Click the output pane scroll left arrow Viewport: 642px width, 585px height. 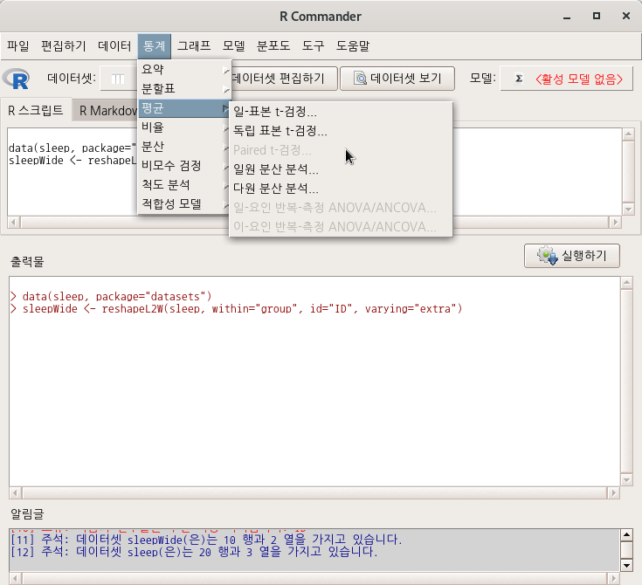15,493
